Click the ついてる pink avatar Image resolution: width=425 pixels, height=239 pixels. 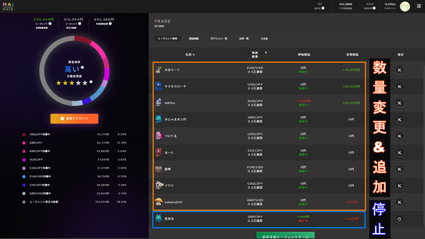pos(159,135)
